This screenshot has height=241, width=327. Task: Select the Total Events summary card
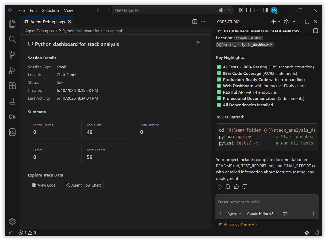(x=106, y=153)
